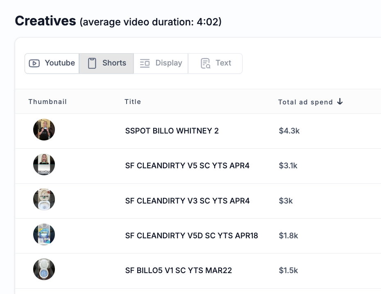Click SF CLEANDIRTY V5D SC YTS APR18 title

(191, 236)
